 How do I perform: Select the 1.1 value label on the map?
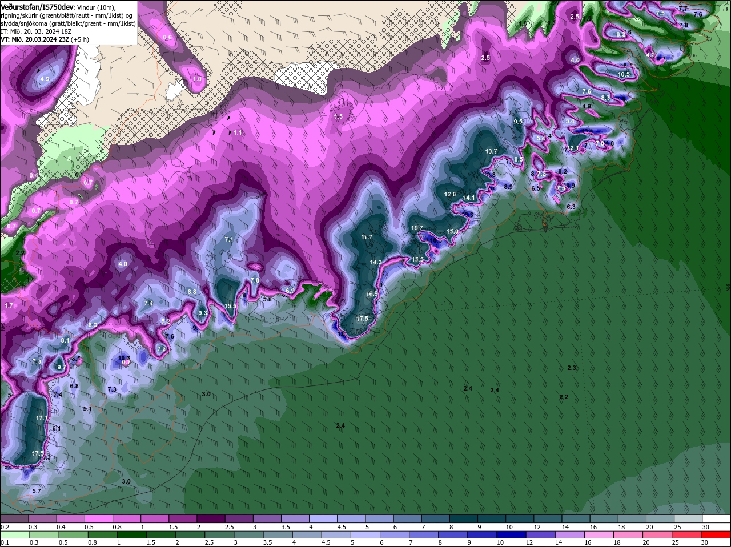tap(238, 132)
